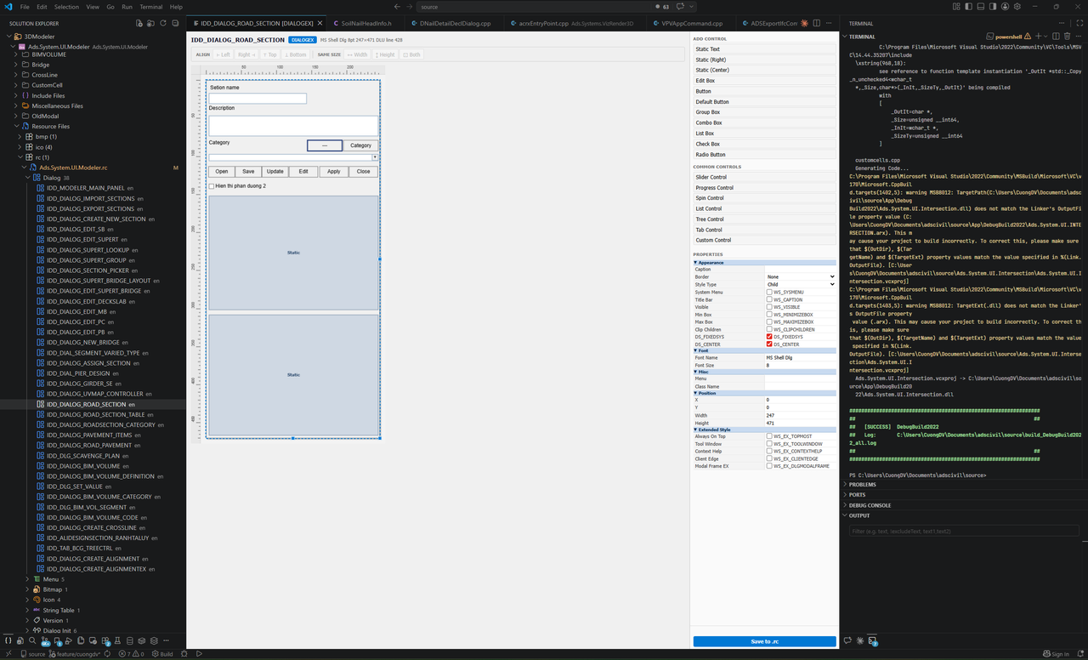The height and width of the screenshot is (660, 1088).
Task: Open accounts icon in title bar
Action: click(x=1005, y=6)
